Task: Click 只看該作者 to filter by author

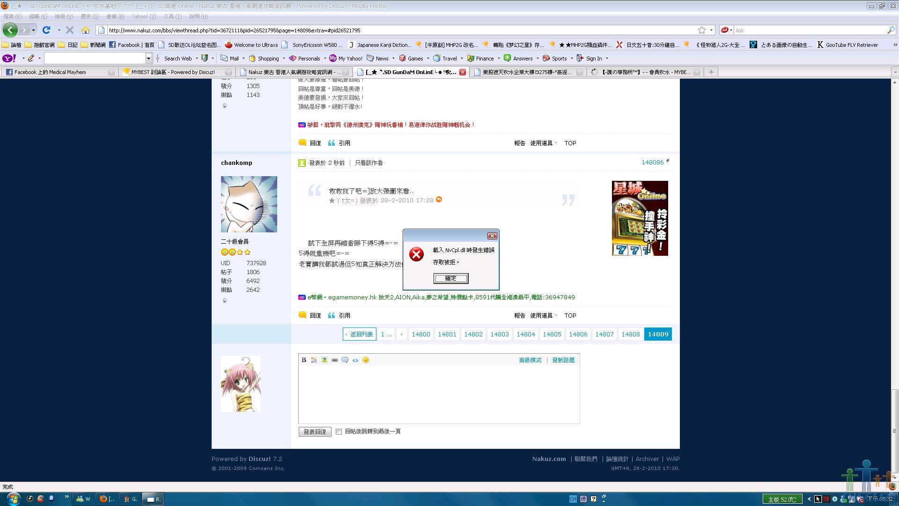Action: 368,163
